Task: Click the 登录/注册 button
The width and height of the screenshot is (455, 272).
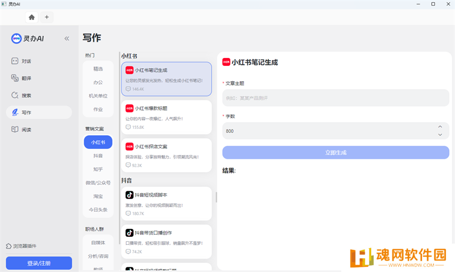Action: (x=39, y=263)
